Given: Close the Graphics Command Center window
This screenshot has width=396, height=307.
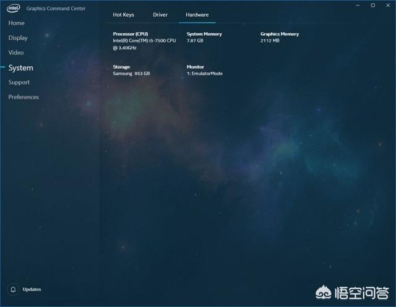Looking at the screenshot, I should point(388,6).
